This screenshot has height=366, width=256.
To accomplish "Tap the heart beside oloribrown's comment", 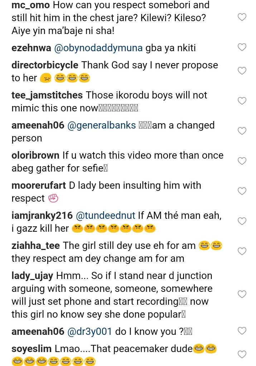I will pos(242,161).
